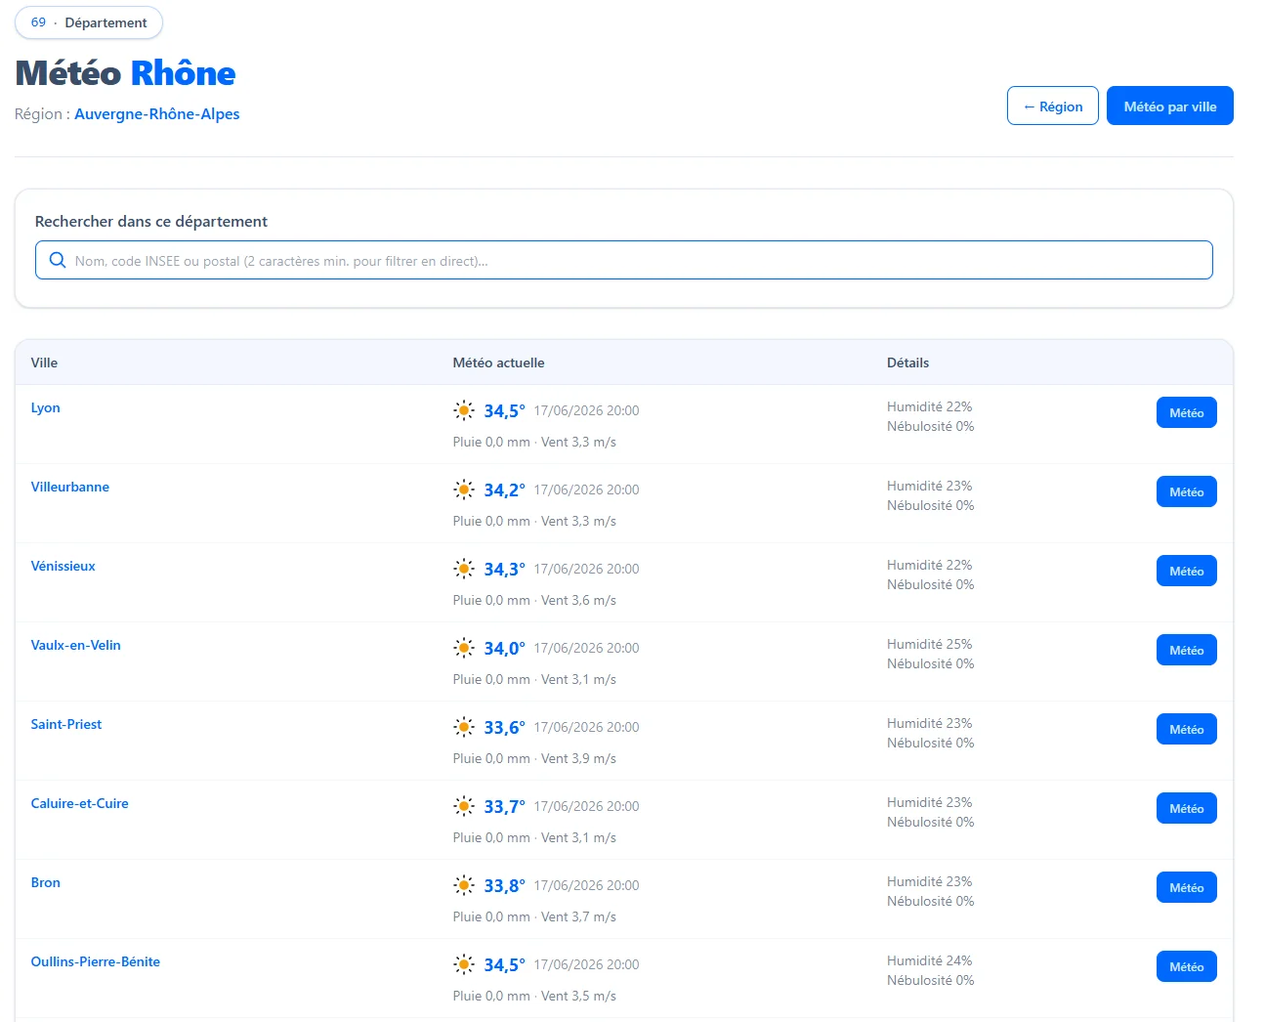Image resolution: width=1265 pixels, height=1022 pixels.
Task: Click Météo button for Vaulx-en-Velin
Action: point(1187,650)
